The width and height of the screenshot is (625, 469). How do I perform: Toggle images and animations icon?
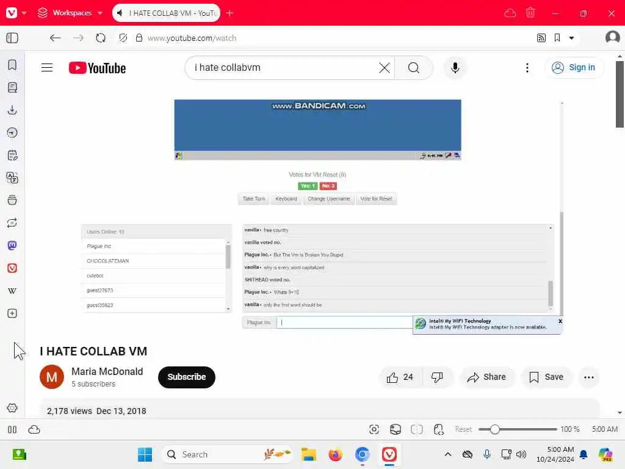(396, 429)
